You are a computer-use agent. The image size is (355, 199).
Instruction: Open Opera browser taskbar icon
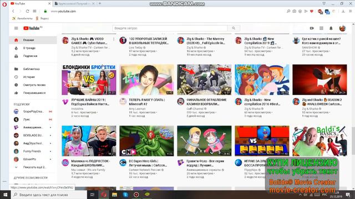point(104,195)
